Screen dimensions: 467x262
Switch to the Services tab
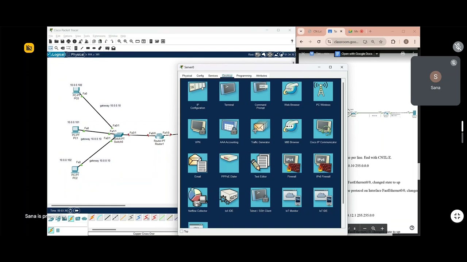coord(213,76)
